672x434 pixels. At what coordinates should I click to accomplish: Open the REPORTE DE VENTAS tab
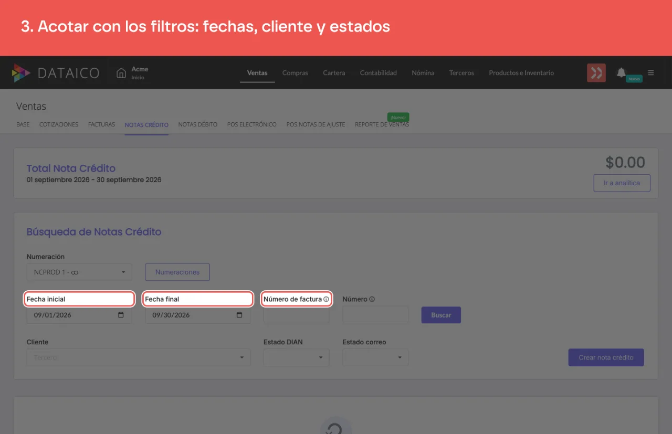click(382, 125)
